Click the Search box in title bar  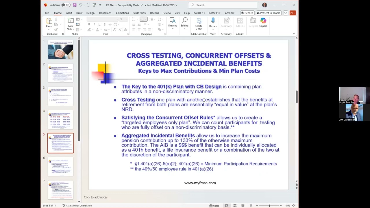(223, 5)
